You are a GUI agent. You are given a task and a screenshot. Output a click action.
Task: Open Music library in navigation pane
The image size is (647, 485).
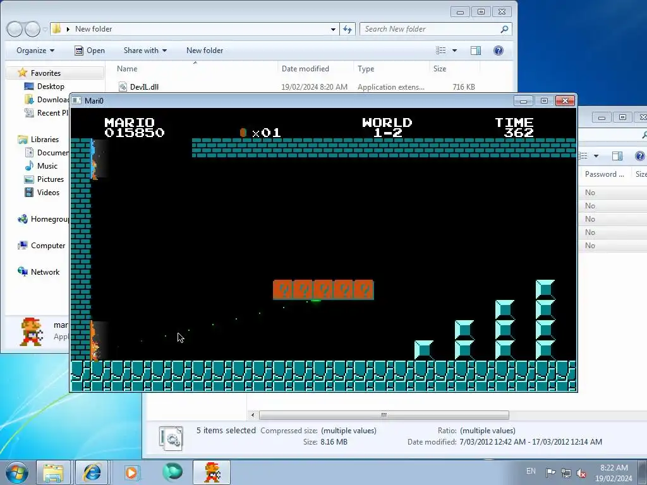(x=47, y=166)
